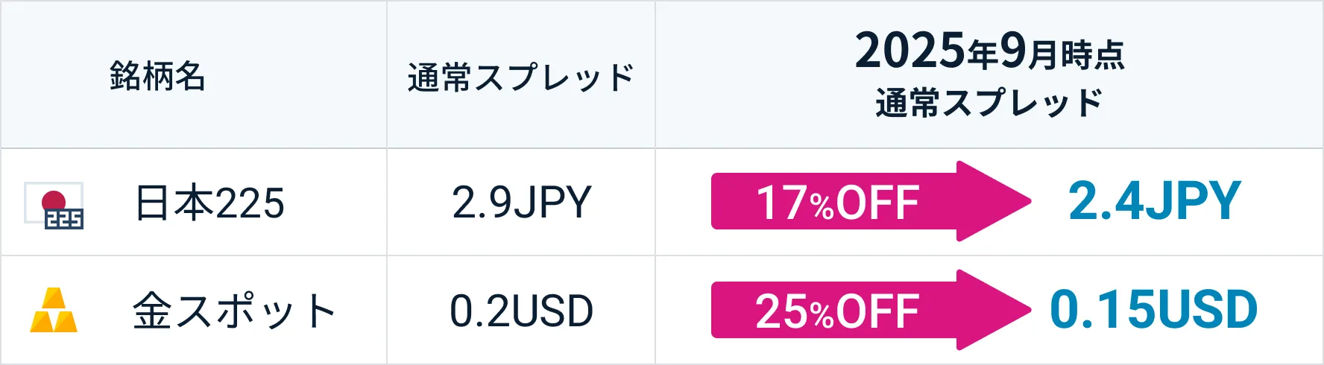Select the middle column 通常スプレッド header

click(x=520, y=77)
